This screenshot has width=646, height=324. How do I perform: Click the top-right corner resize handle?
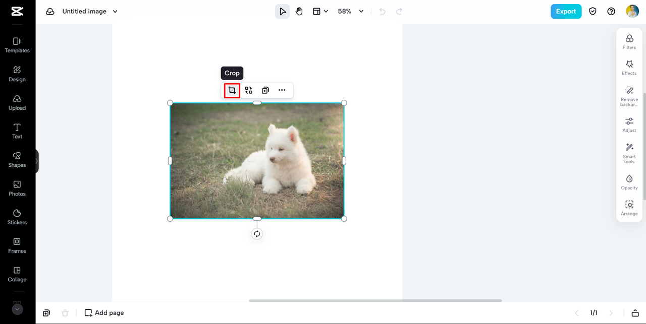coord(344,103)
